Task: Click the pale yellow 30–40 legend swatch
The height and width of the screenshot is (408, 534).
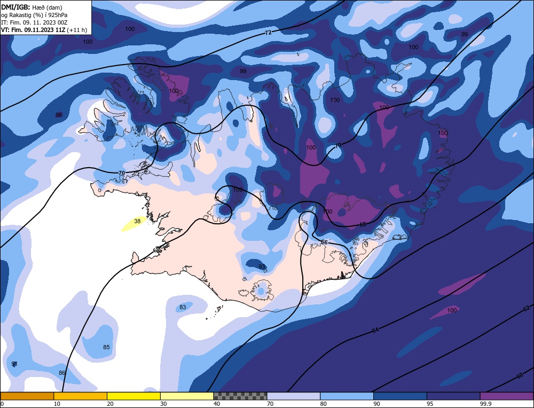Action: click(x=187, y=396)
